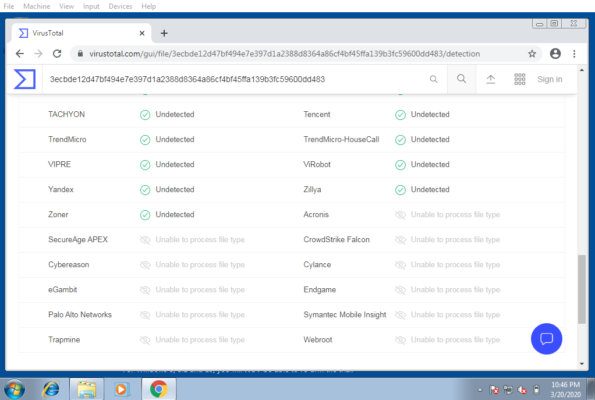Click the 'TrendMicro-HouseCall' engine name
This screenshot has width=595, height=400.
point(341,139)
